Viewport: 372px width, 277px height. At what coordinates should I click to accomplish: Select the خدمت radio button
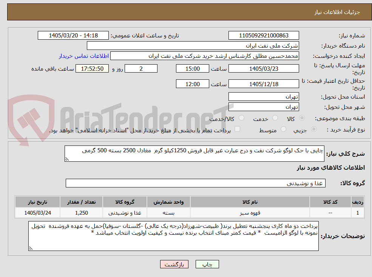click(275, 118)
